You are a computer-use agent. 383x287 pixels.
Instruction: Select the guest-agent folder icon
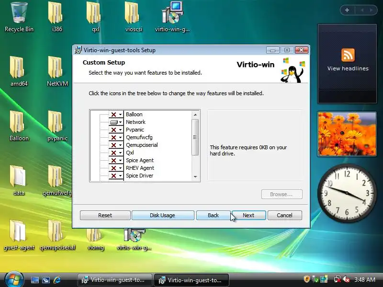coord(19,235)
